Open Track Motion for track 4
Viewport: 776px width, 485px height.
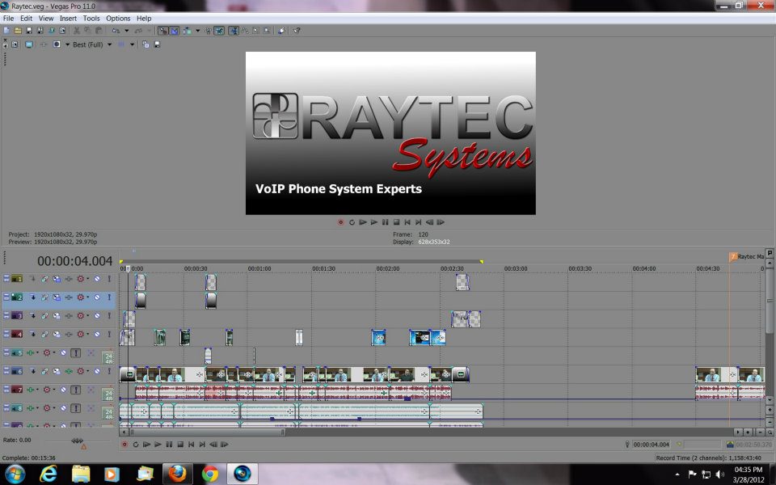point(57,334)
